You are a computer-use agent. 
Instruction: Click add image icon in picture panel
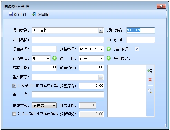pos(150,71)
